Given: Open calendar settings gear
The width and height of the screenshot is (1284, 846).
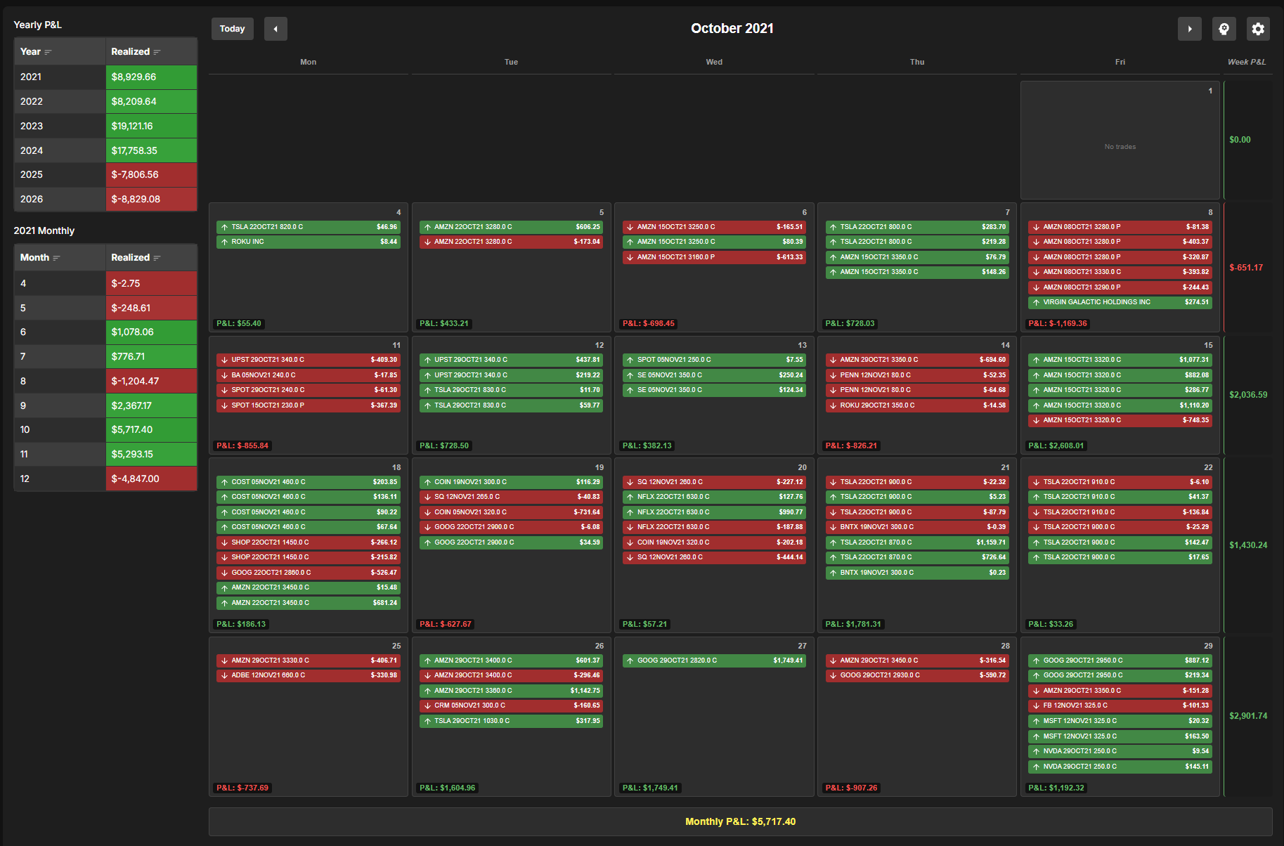Looking at the screenshot, I should point(1258,29).
